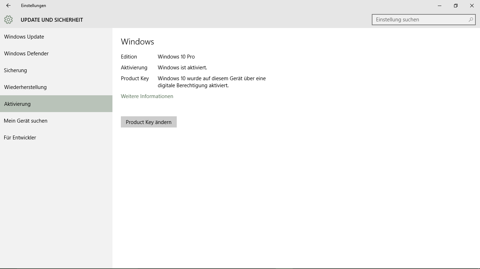Select Sicherung in the sidebar
Image resolution: width=480 pixels, height=269 pixels.
(56, 70)
